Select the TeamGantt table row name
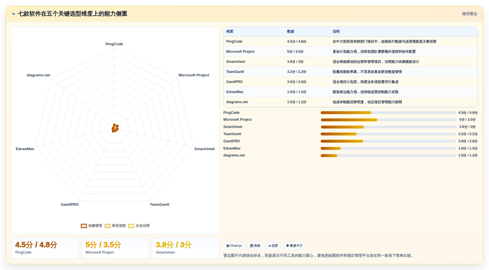Screen dimensions: 489x270 click(235, 72)
